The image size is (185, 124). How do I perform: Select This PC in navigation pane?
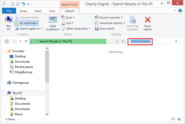pyautogui.click(x=23, y=93)
